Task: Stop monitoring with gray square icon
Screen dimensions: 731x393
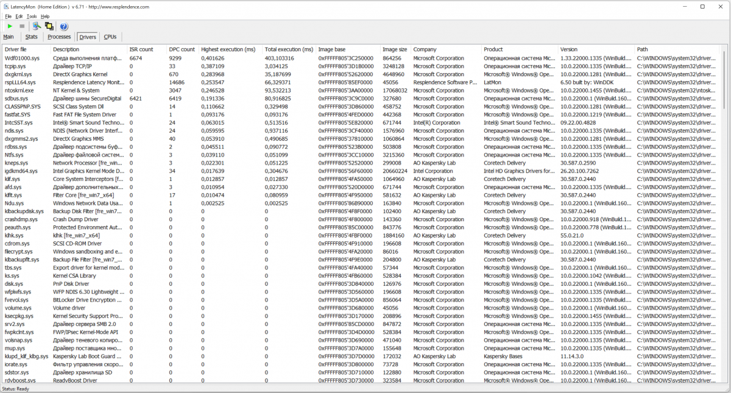Action: [x=22, y=26]
